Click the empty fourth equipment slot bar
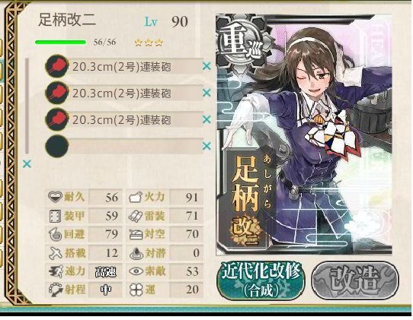The height and width of the screenshot is (320, 413). pyautogui.click(x=136, y=146)
